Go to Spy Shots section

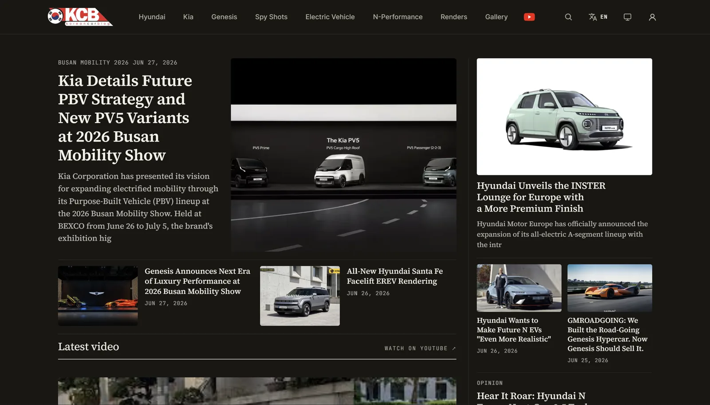coord(271,17)
